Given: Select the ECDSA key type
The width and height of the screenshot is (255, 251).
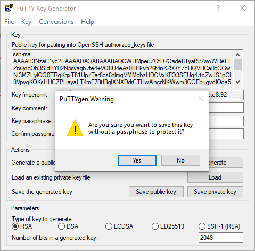Looking at the screenshot, I should [x=119, y=226].
